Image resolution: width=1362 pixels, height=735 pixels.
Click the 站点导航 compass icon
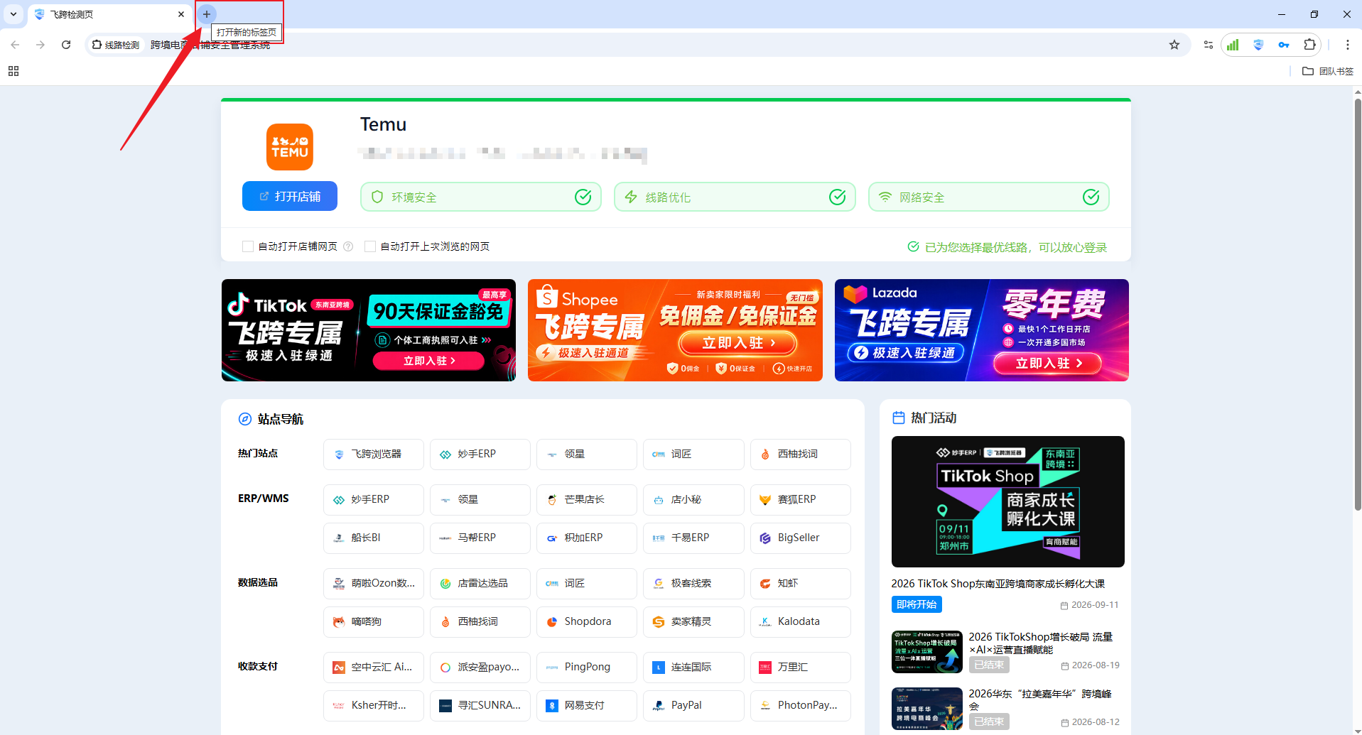(245, 419)
